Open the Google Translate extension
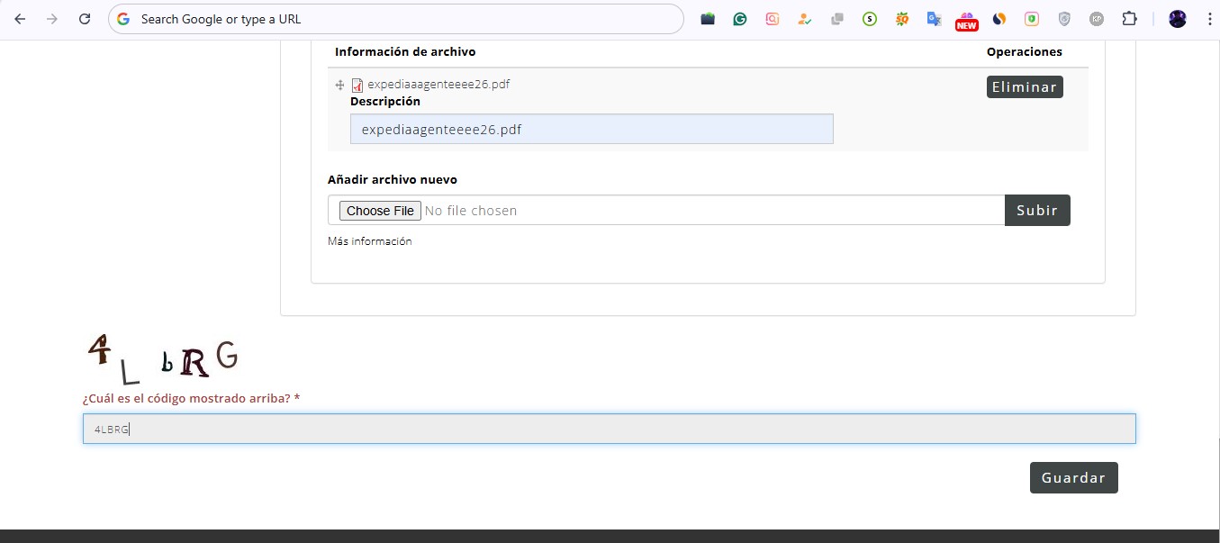Viewport: 1220px width, 543px height. [934, 19]
